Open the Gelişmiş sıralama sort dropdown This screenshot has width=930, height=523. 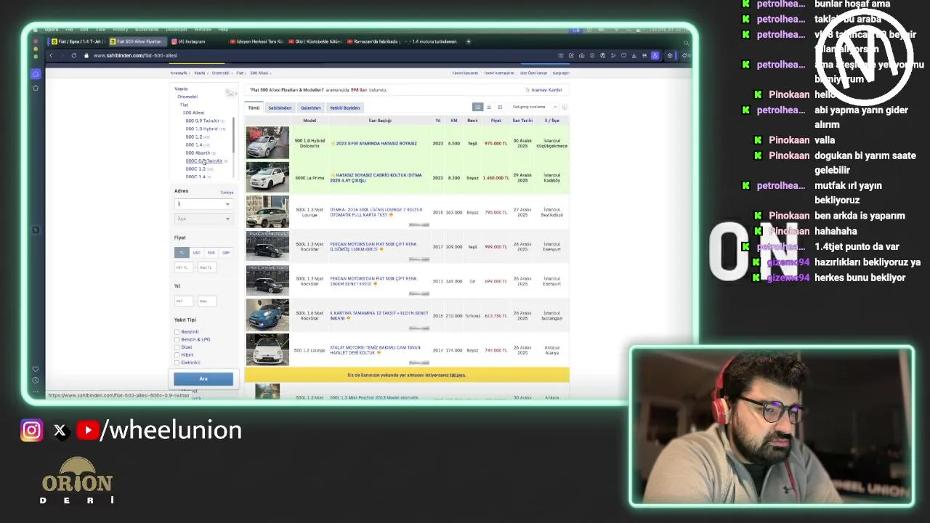pyautogui.click(x=534, y=108)
